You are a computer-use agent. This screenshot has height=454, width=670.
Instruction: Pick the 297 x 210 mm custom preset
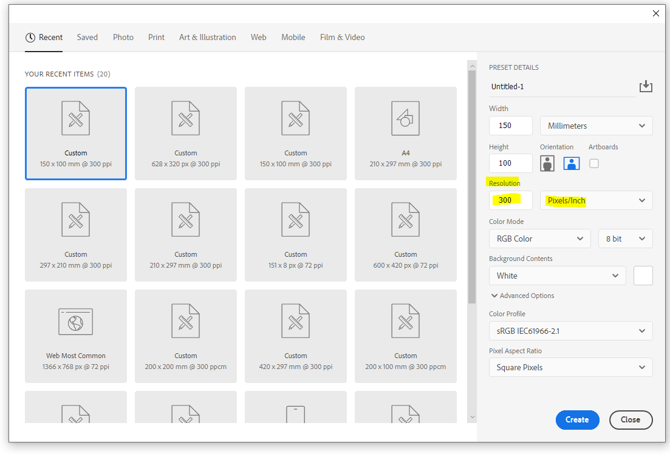pos(76,234)
